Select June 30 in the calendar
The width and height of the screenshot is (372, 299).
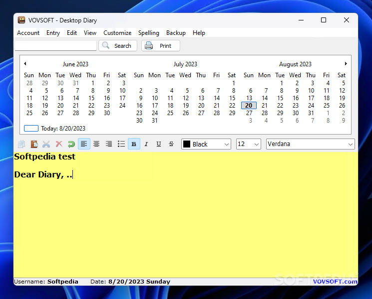(107, 113)
